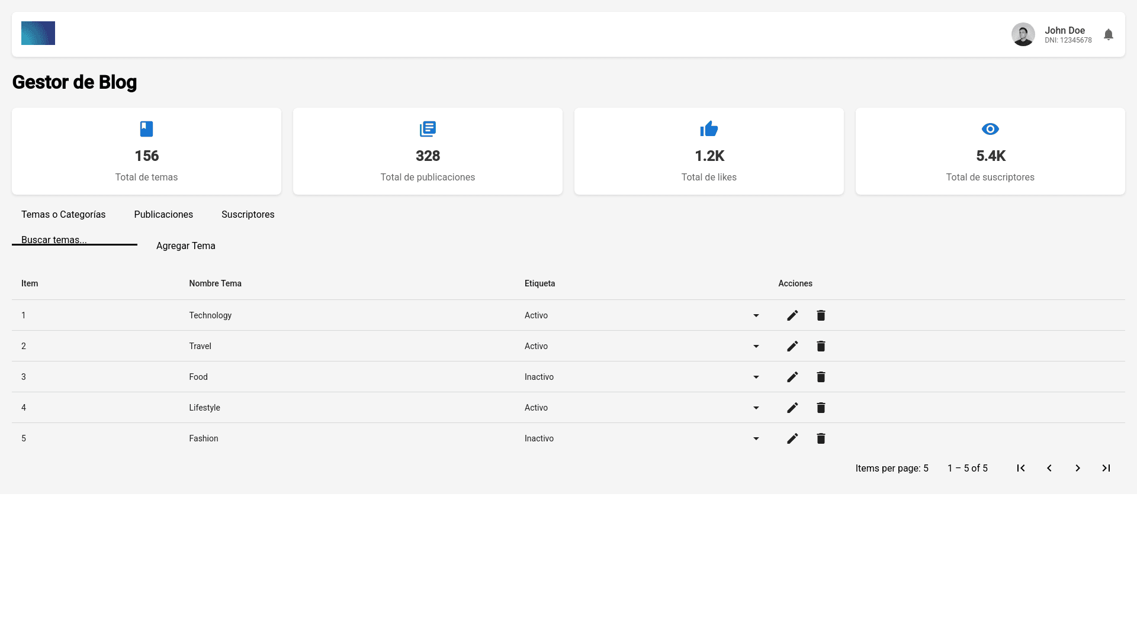Click the Agregar Tema button
Image resolution: width=1137 pixels, height=639 pixels.
tap(185, 246)
